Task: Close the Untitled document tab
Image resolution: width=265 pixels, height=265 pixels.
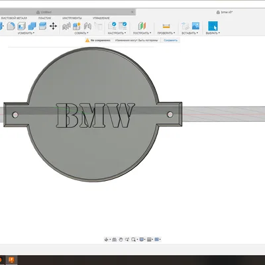Action: [132, 12]
